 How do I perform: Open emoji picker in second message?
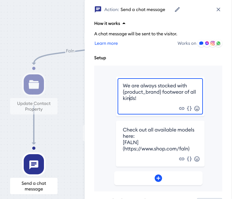[197, 159]
